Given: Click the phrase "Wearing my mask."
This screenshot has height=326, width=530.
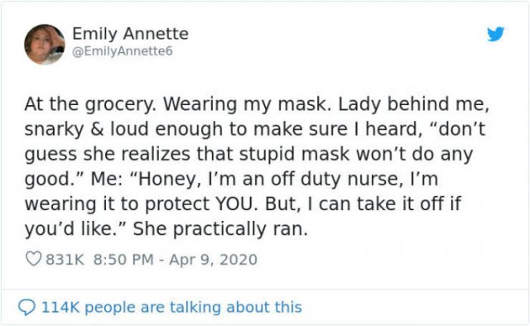Looking at the screenshot, I should (x=248, y=104).
